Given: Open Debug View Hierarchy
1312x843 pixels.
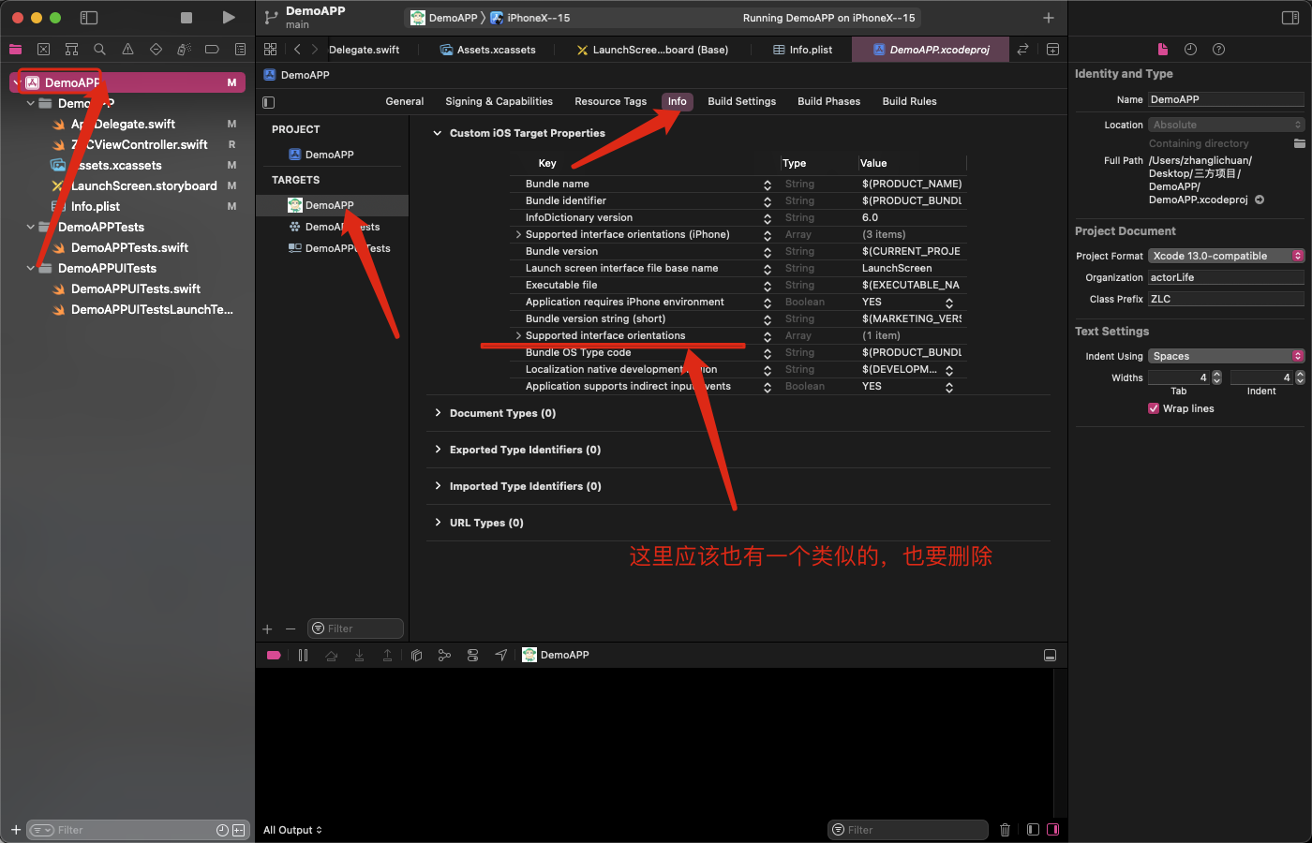Looking at the screenshot, I should pyautogui.click(x=416, y=656).
